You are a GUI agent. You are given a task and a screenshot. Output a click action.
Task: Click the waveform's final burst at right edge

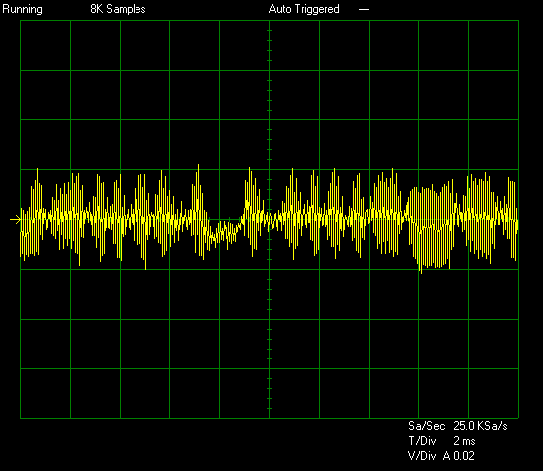coord(512,219)
